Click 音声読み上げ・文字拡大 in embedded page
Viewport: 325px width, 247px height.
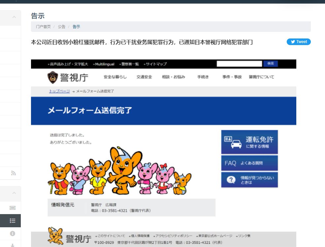[x=68, y=64]
